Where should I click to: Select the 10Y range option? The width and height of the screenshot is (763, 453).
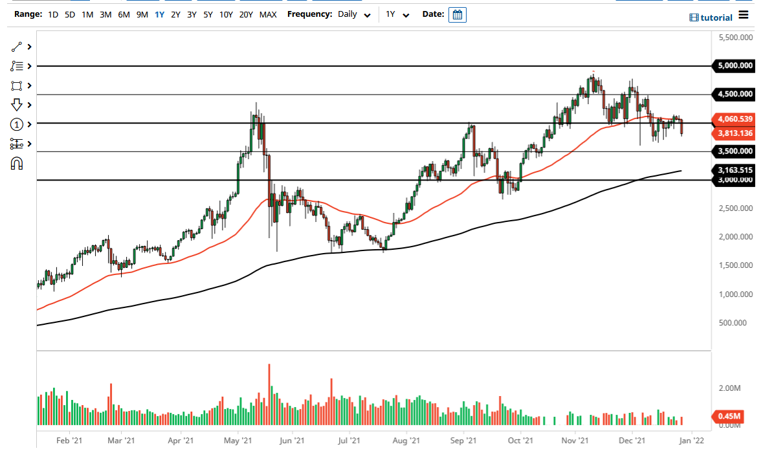pyautogui.click(x=226, y=14)
